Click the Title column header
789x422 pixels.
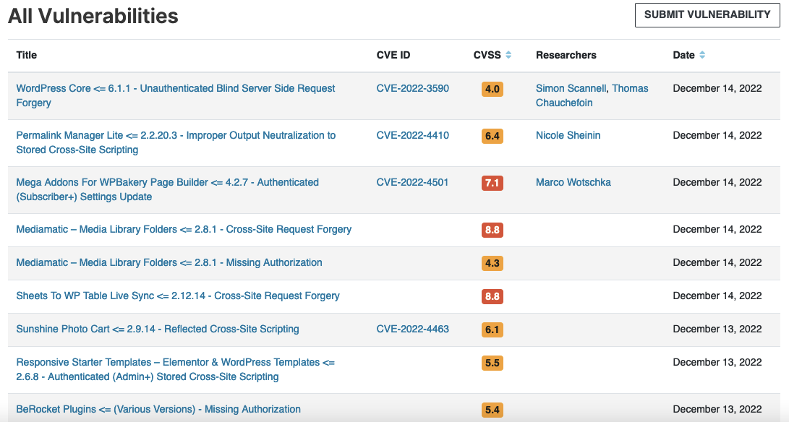coord(27,55)
